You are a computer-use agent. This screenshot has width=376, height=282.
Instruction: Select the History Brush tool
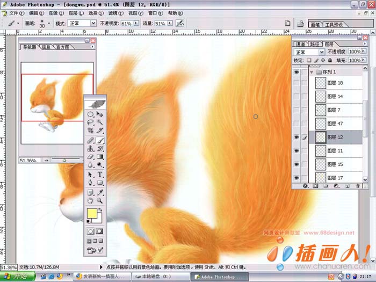click(100, 149)
